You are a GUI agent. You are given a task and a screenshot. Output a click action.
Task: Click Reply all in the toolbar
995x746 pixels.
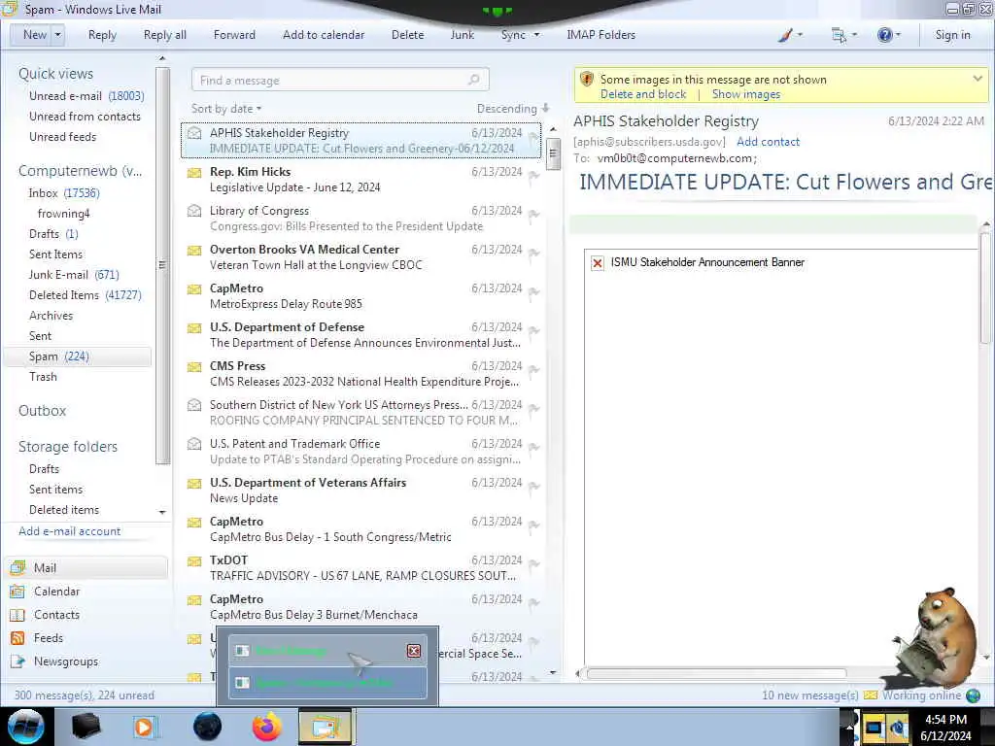[165, 35]
